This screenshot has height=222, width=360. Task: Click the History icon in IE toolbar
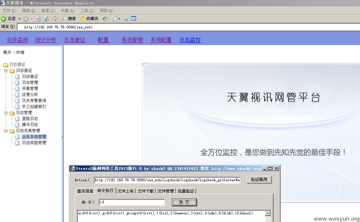point(105,19)
